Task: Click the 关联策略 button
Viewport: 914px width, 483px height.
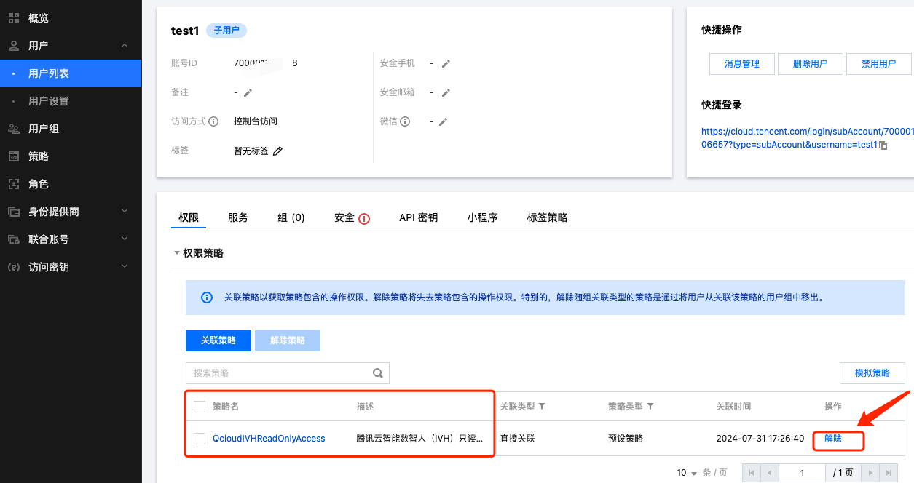Action: [218, 340]
